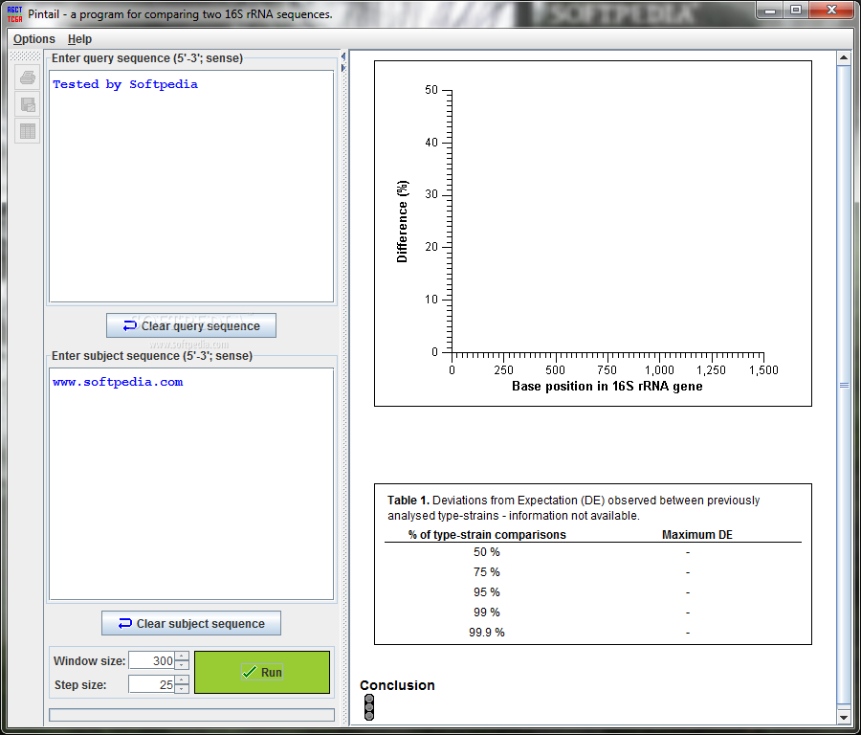Click the '99.9 %' table row
Image resolution: width=861 pixels, height=735 pixels.
(x=592, y=633)
